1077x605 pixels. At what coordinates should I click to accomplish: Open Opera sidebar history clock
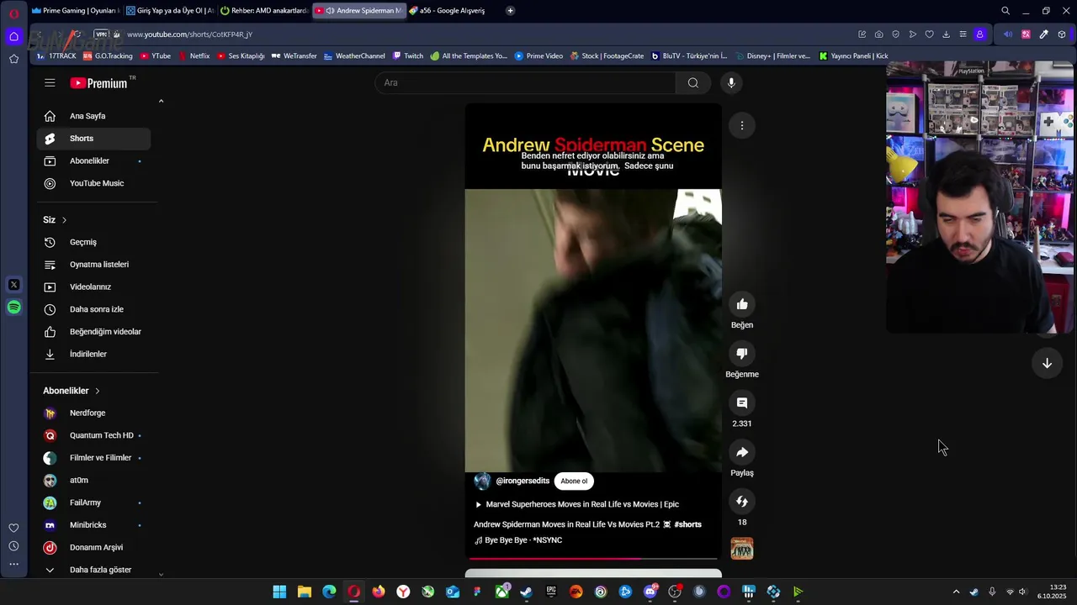(13, 546)
